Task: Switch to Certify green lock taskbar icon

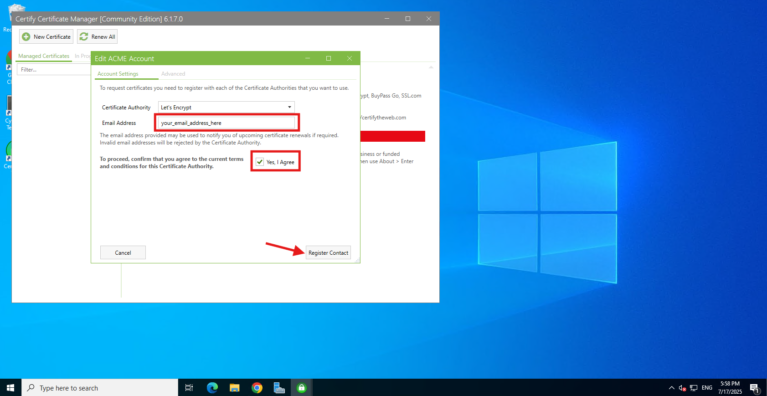Action: pos(301,388)
